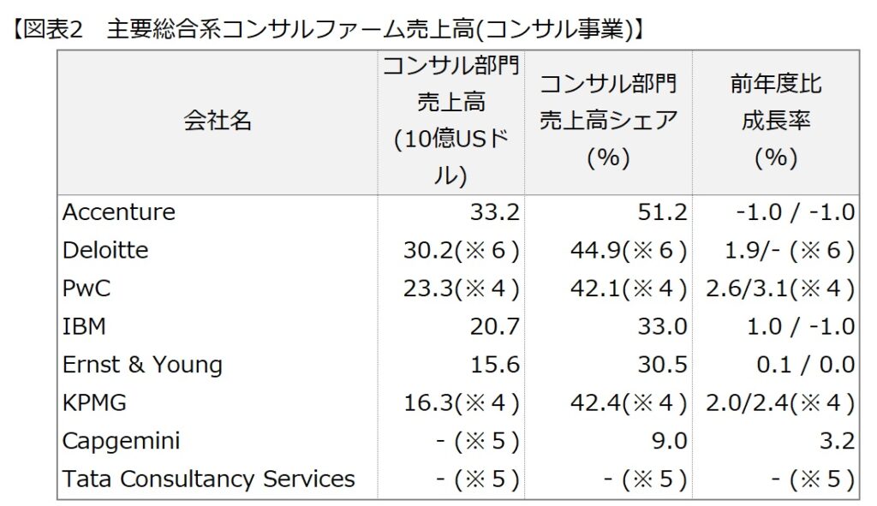The width and height of the screenshot is (877, 506).
Task: Click the 前年度比成長率 (%) column header
Action: 776,121
